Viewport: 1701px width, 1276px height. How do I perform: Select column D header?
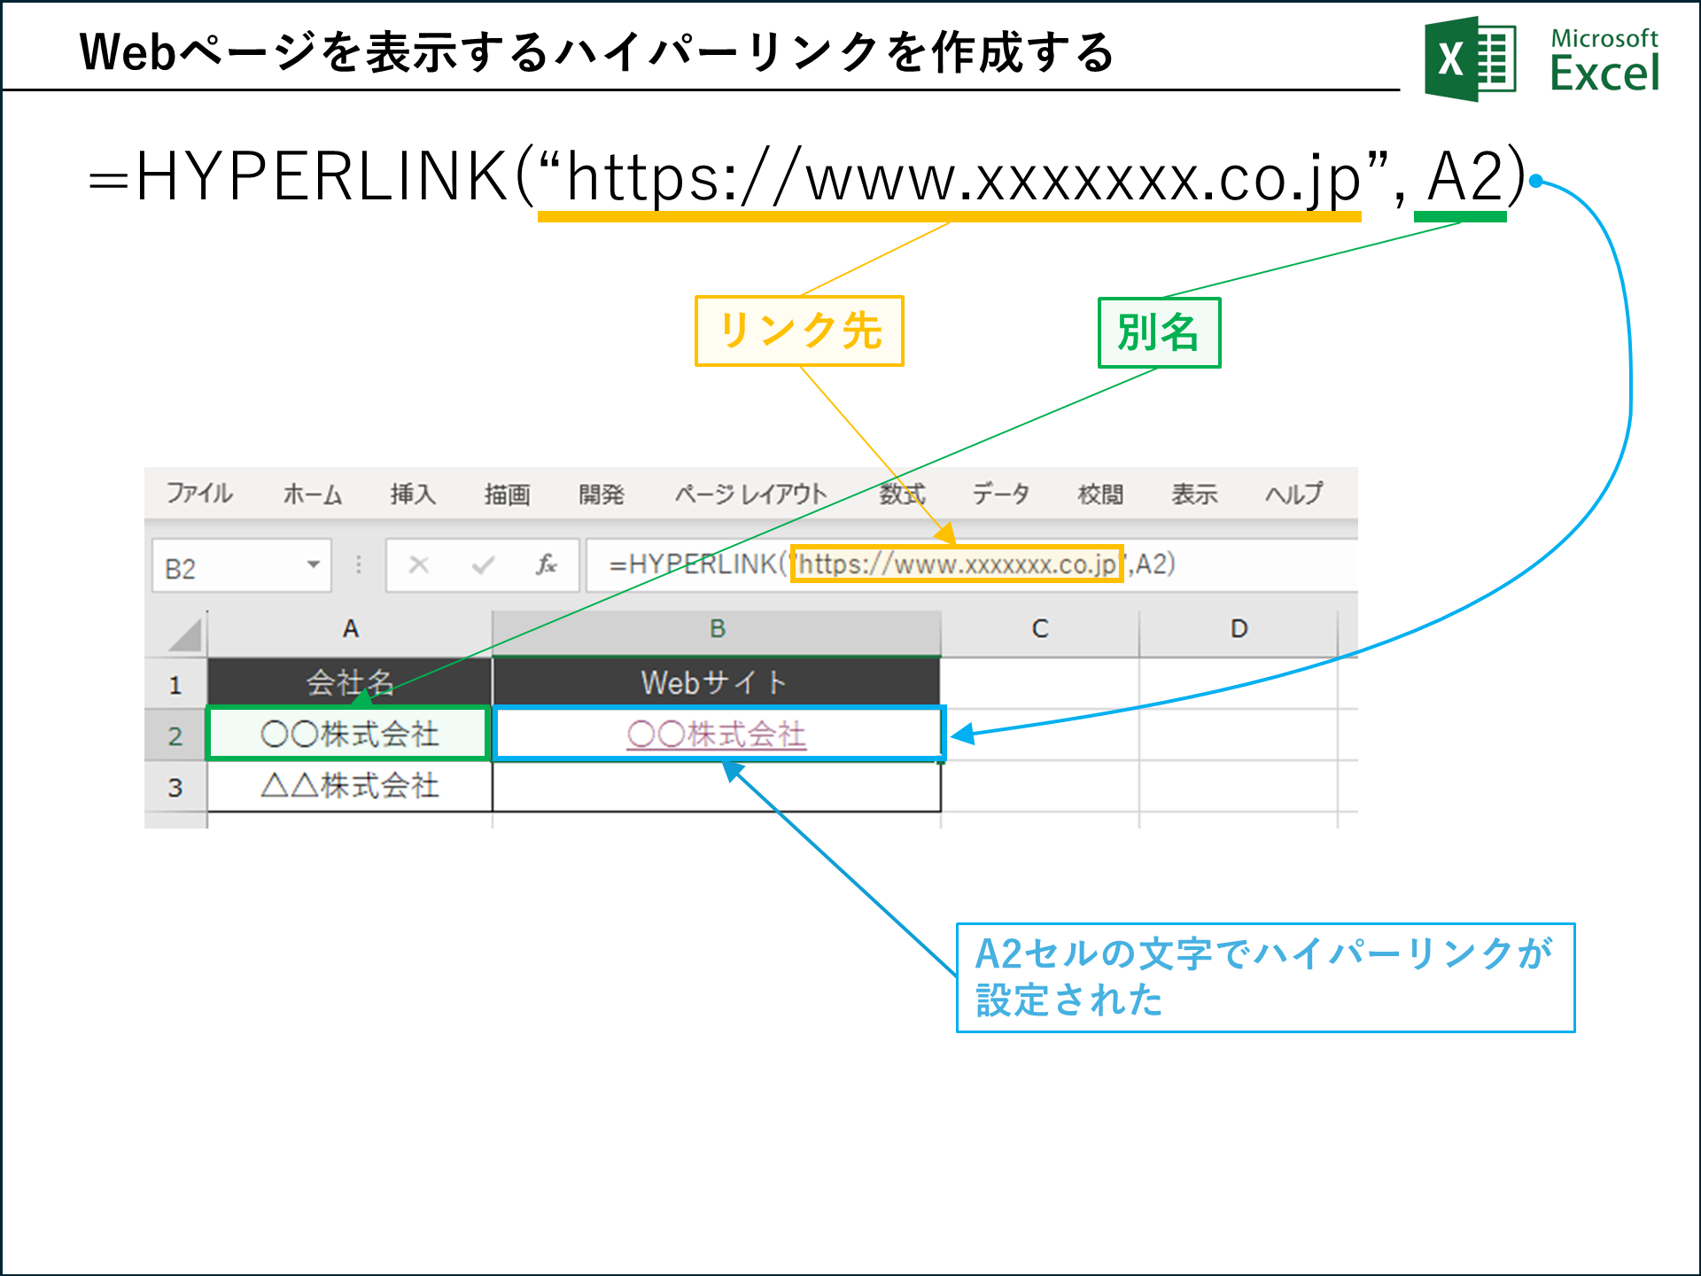pyautogui.click(x=1239, y=629)
